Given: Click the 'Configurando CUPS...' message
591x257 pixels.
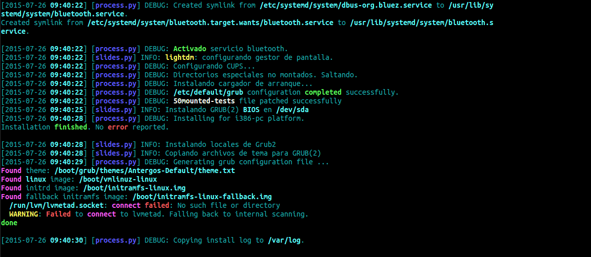Looking at the screenshot, I should tap(214, 67).
